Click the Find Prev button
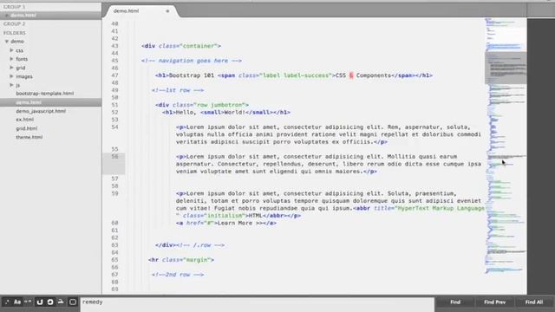This screenshot has width=555, height=312. click(495, 302)
